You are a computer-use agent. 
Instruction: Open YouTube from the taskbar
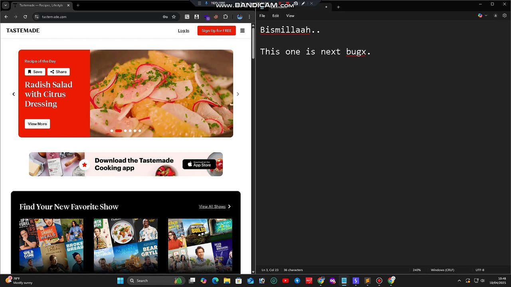(x=285, y=281)
